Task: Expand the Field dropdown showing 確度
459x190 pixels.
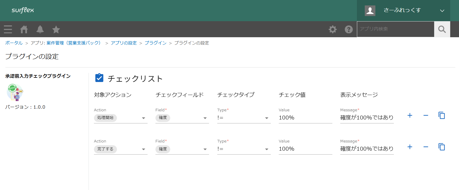Action: (182, 118)
